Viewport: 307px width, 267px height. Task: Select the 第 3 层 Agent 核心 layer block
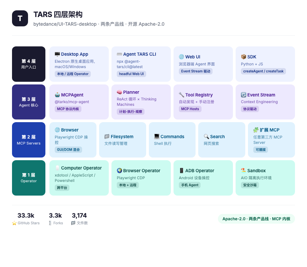29,102
